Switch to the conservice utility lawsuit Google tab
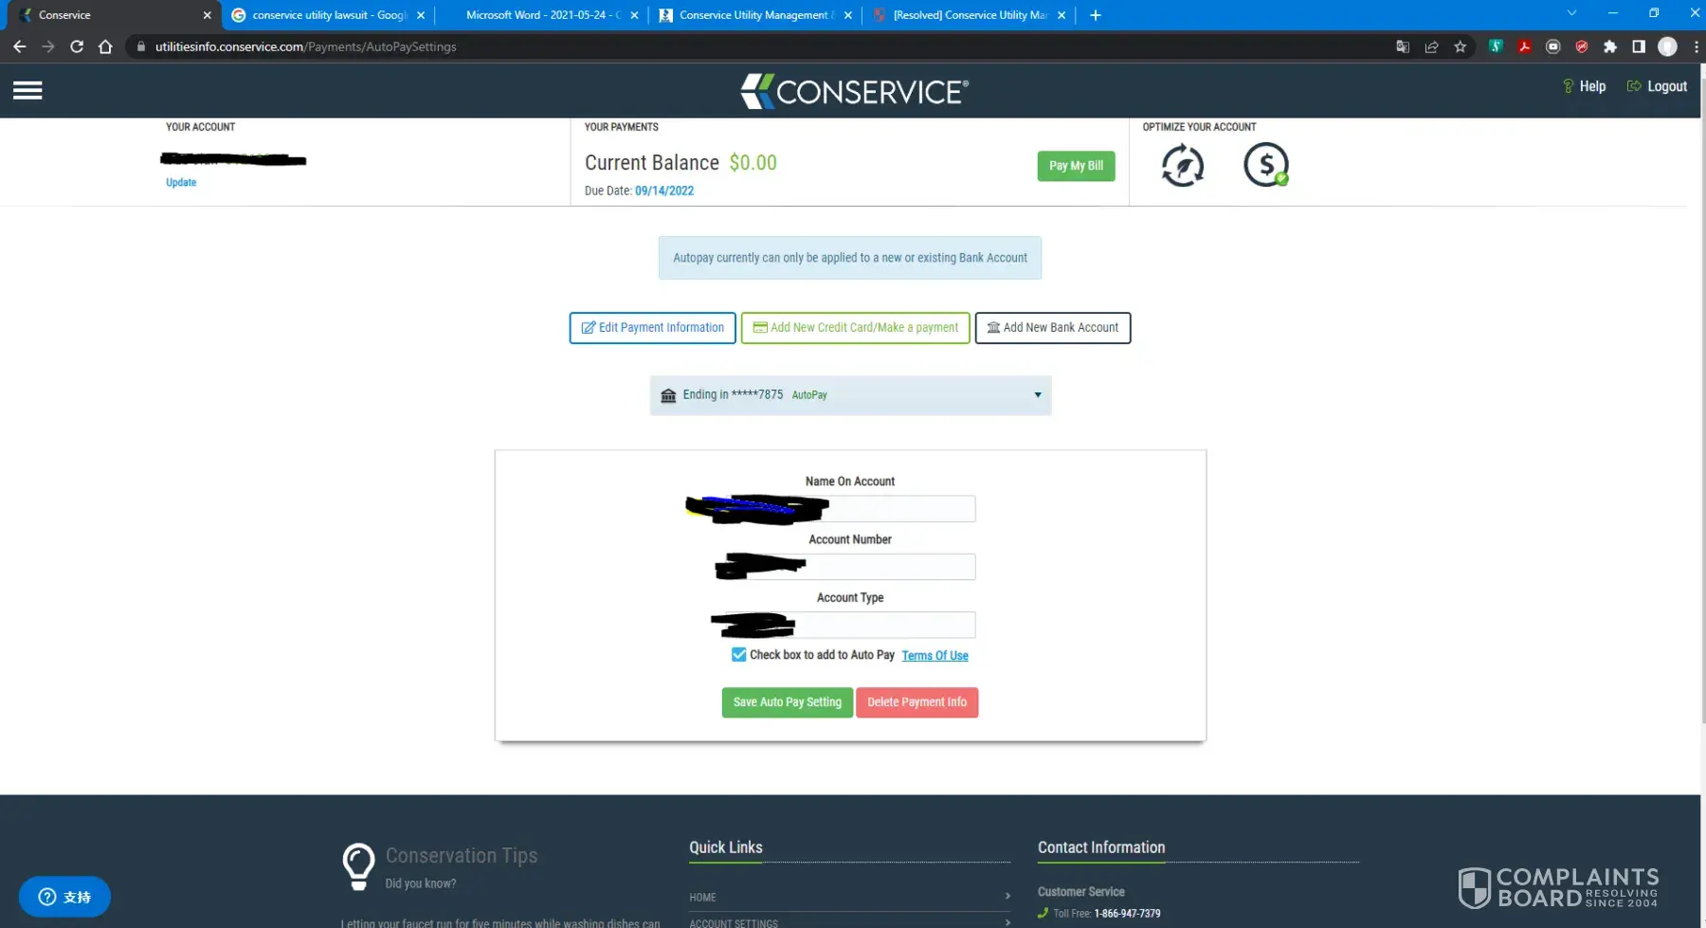 pyautogui.click(x=328, y=15)
